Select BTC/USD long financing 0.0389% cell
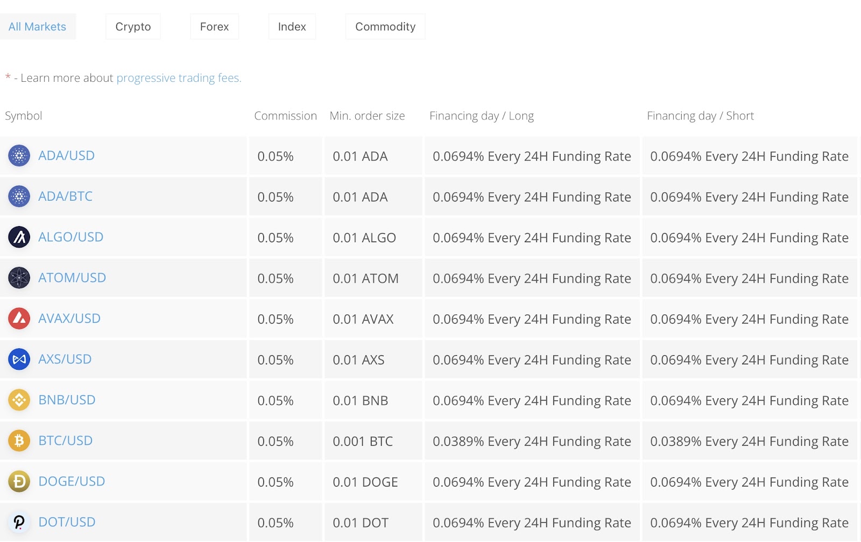861x542 pixels. (532, 441)
